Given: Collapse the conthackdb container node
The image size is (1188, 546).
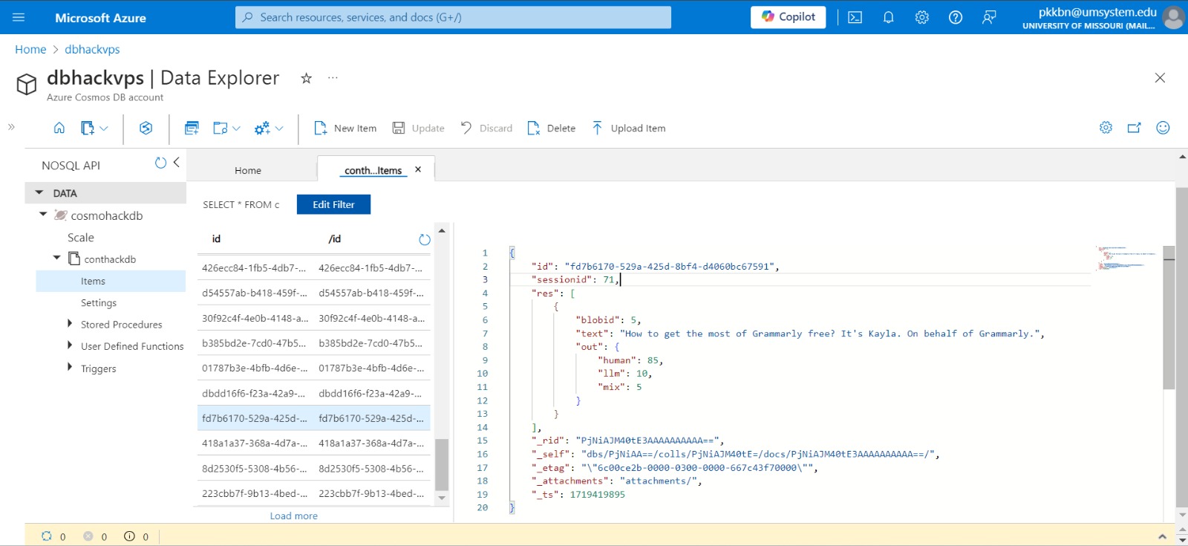Looking at the screenshot, I should (56, 258).
